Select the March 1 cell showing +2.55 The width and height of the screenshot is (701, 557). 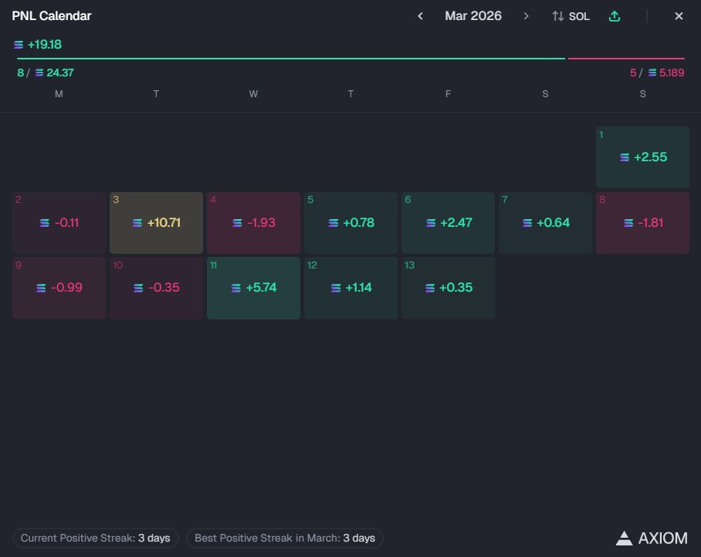(x=642, y=157)
